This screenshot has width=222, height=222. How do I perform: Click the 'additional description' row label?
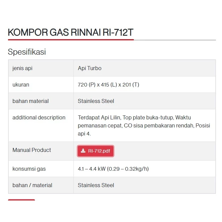point(39,117)
